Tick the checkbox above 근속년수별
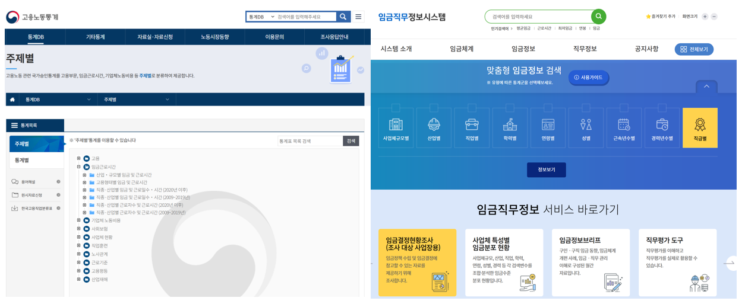This screenshot has width=742, height=301. point(624,108)
